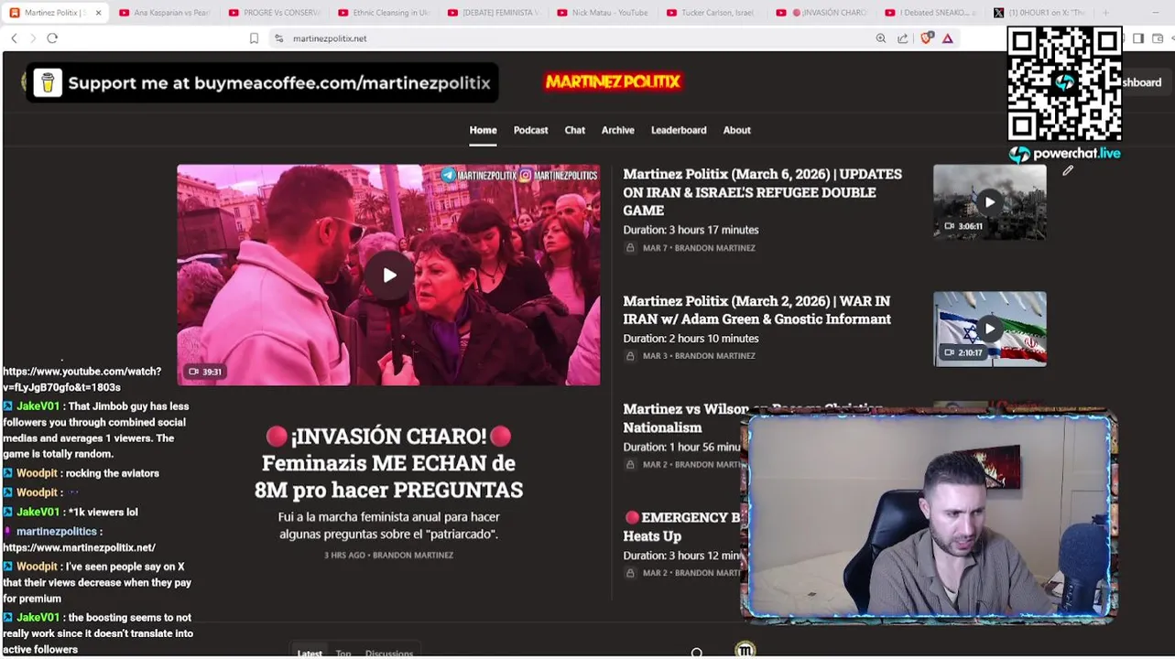Select the Discussions feed tab
The width and height of the screenshot is (1175, 659).
click(389, 654)
